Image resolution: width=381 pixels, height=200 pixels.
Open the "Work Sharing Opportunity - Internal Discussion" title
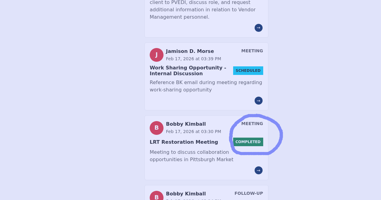pos(188,71)
